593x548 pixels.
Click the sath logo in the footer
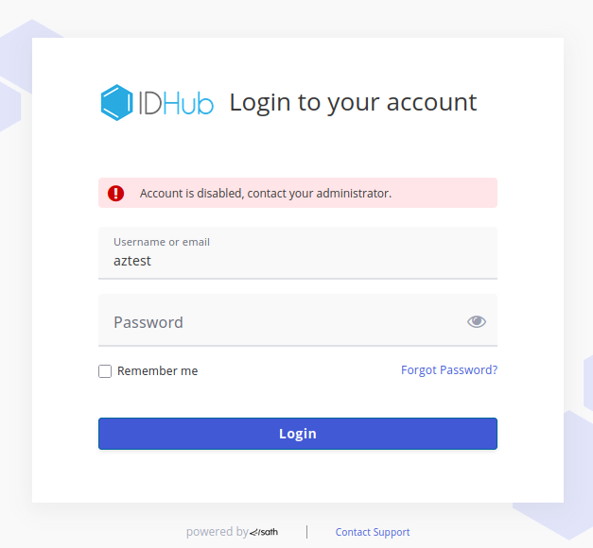point(264,532)
